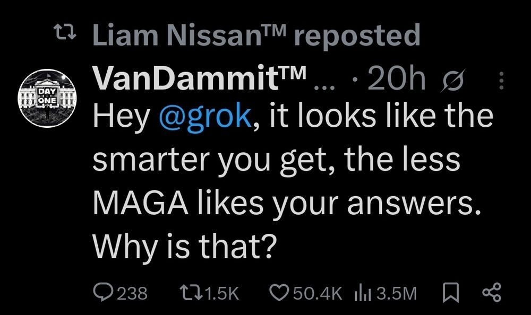Click the 1.5K reposts count
This screenshot has width=531, height=315.
[222, 293]
